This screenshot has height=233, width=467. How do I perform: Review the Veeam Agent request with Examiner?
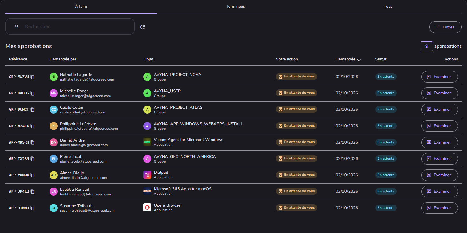tap(440, 142)
